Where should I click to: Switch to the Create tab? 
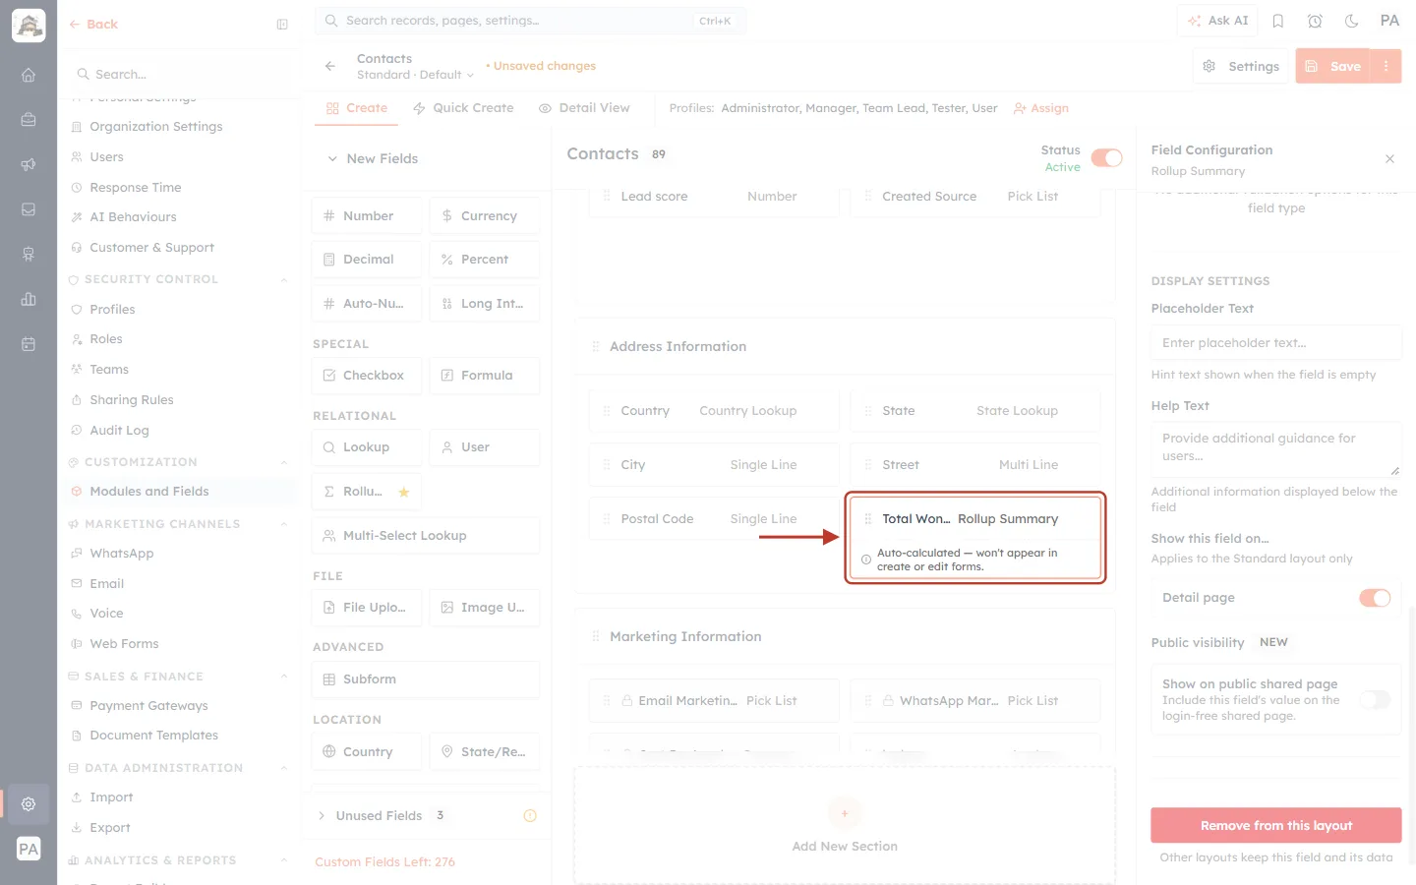357,108
